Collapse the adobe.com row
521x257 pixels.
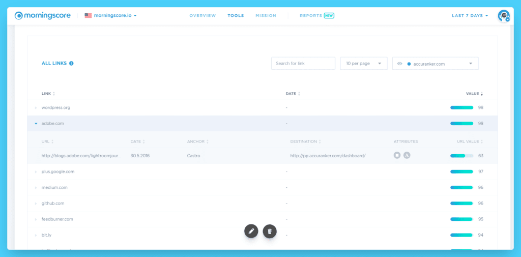(36, 123)
